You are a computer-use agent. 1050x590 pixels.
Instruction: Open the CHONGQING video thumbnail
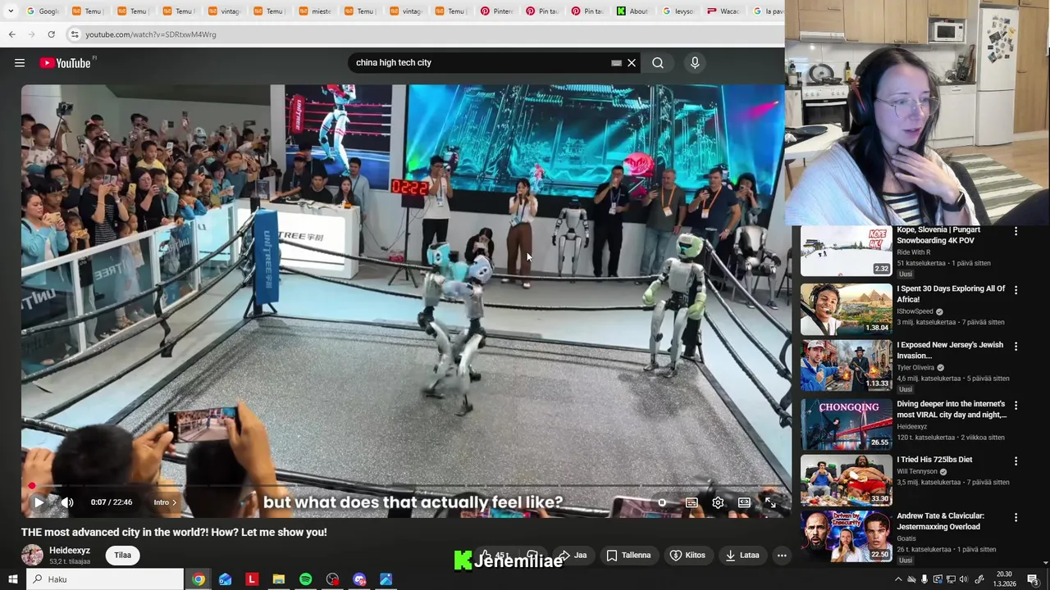pyautogui.click(x=846, y=424)
